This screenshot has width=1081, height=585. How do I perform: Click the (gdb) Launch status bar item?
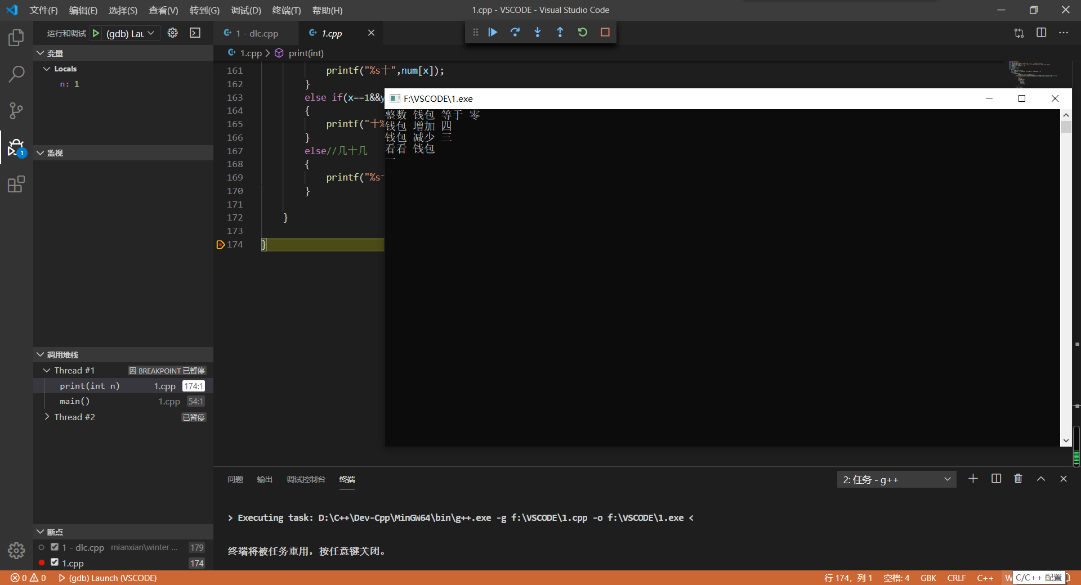click(108, 578)
